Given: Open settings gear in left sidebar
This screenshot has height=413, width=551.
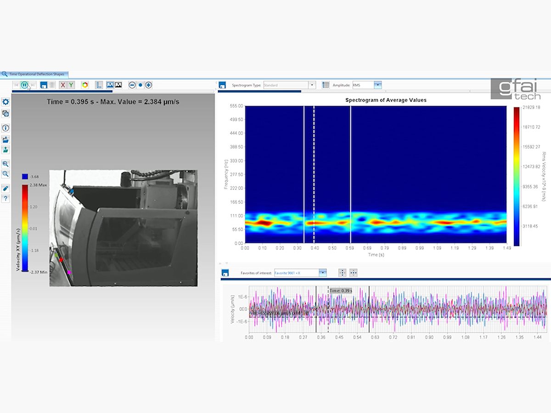Looking at the screenshot, I should [6, 102].
